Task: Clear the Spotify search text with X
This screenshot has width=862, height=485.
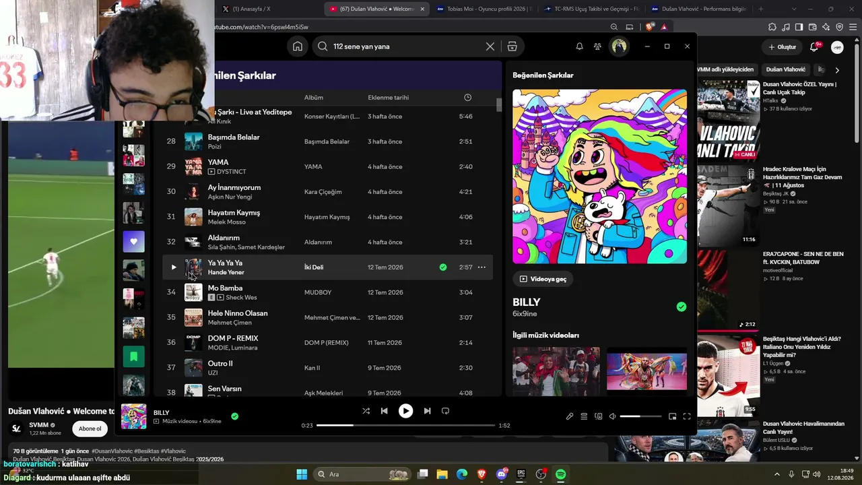Action: pyautogui.click(x=490, y=46)
